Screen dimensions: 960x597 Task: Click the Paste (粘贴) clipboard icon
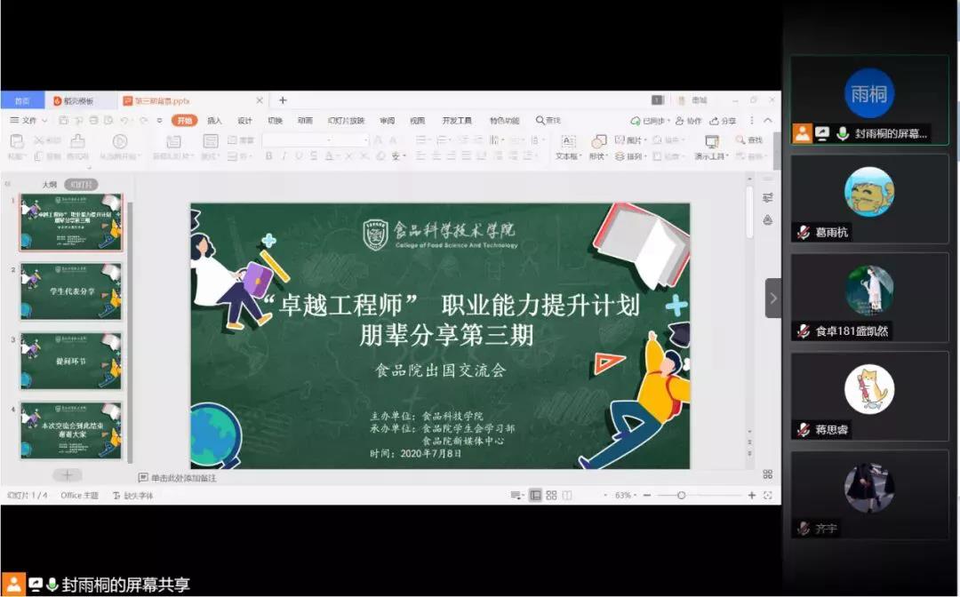(x=16, y=141)
